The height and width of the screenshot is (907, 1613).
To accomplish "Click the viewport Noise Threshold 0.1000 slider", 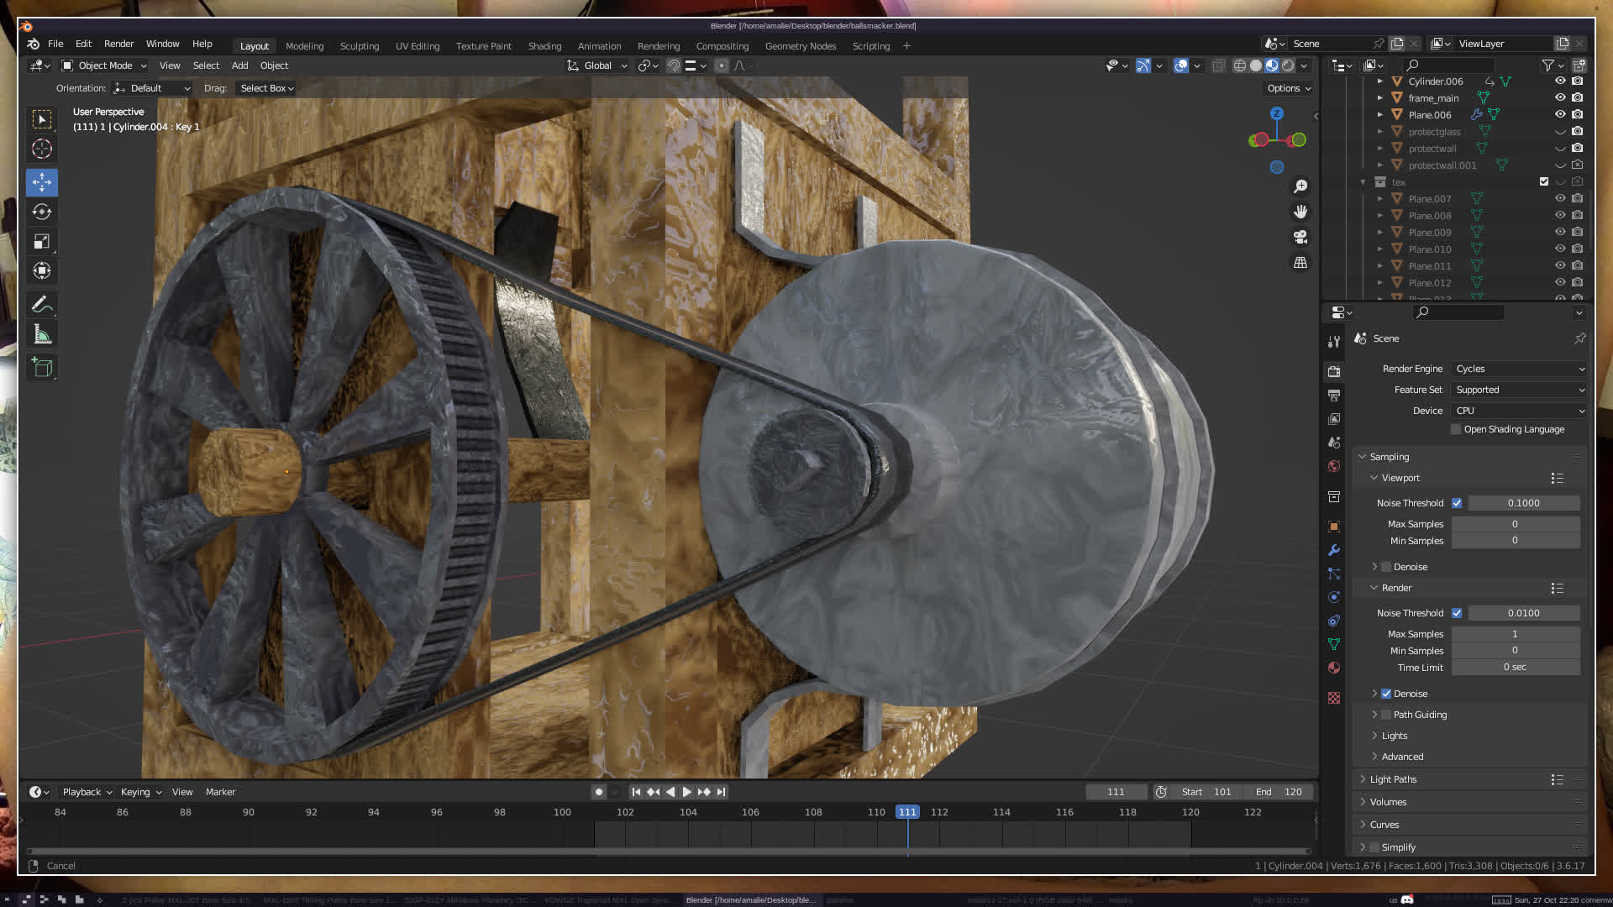I will pos(1523,503).
